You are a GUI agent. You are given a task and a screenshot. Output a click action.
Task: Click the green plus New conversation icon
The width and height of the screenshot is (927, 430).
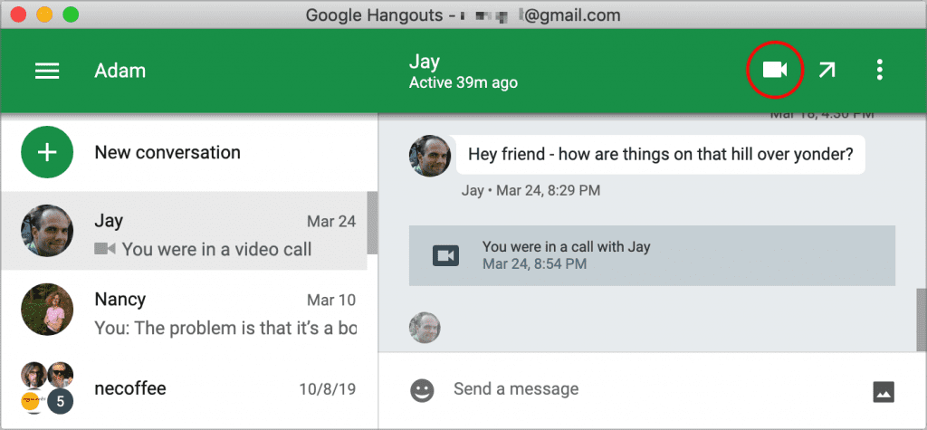click(47, 152)
